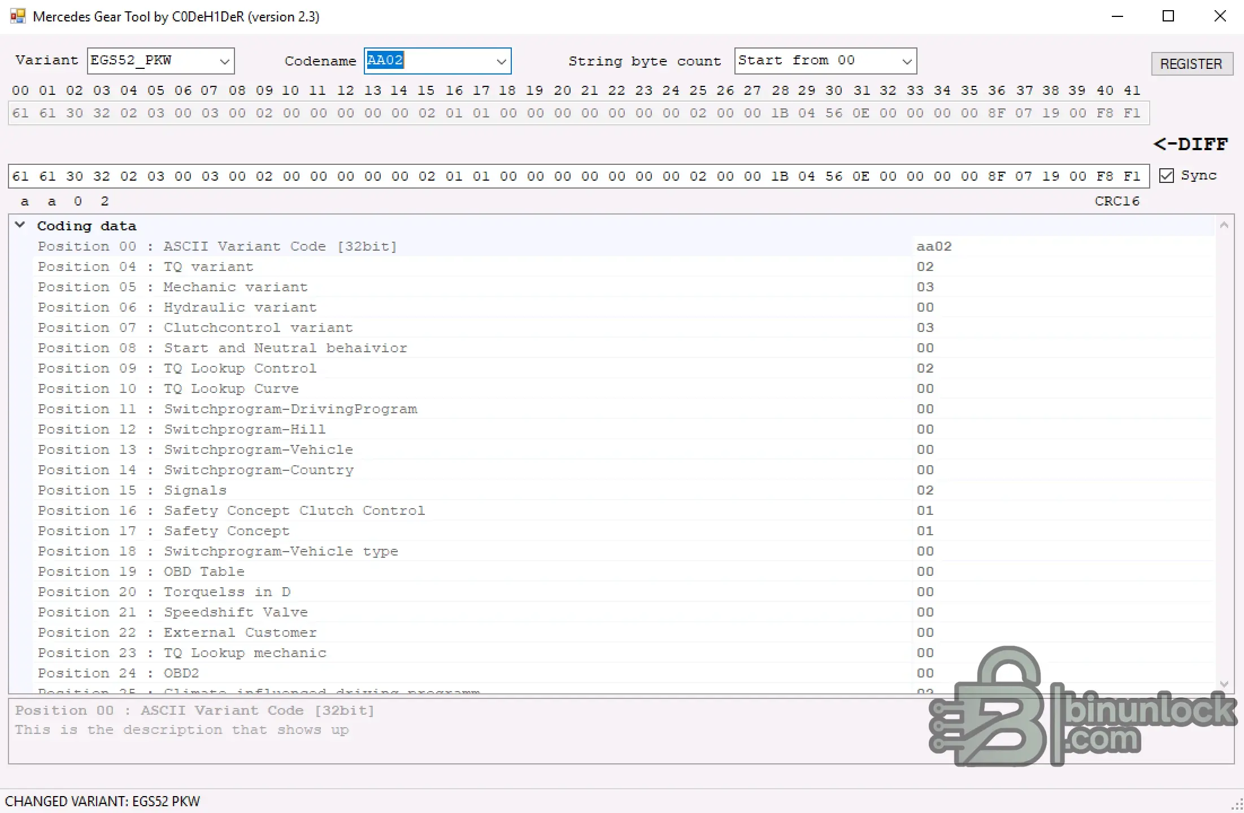Viewport: 1244px width, 813px height.
Task: Select Position 13 Switchprogram-Vehicle row
Action: click(624, 449)
